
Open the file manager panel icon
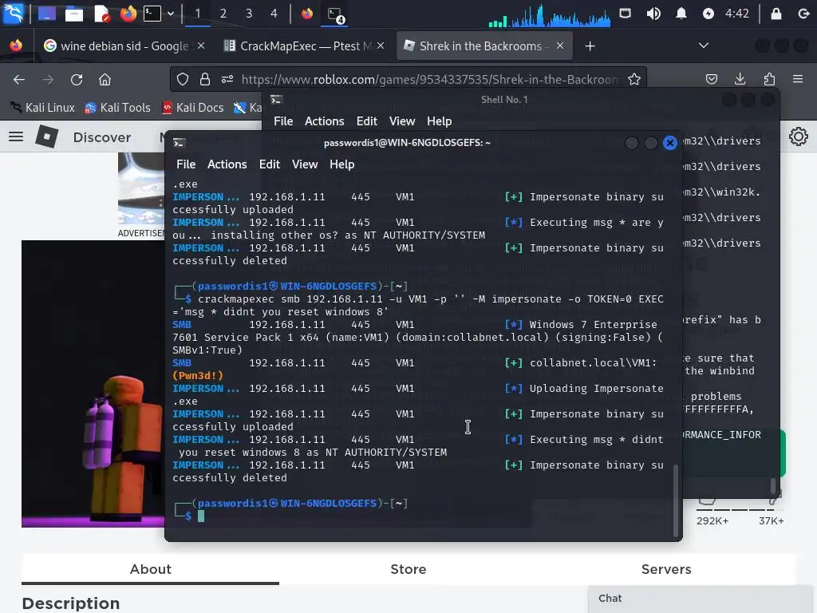73,14
